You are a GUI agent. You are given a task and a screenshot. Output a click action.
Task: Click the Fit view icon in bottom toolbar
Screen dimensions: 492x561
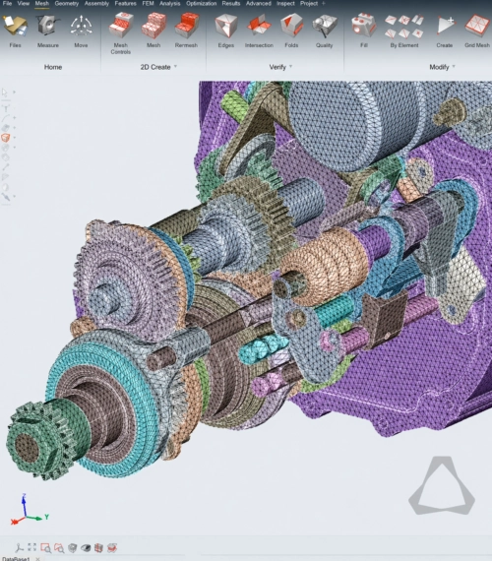tap(32, 547)
